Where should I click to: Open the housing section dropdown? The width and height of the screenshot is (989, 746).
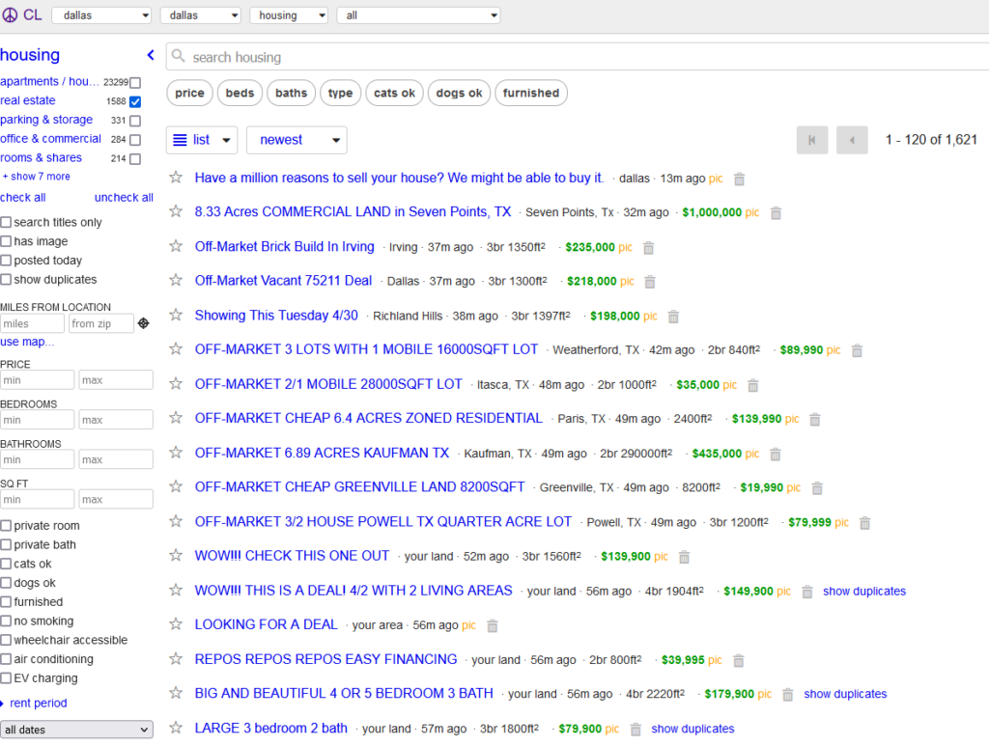tap(289, 15)
